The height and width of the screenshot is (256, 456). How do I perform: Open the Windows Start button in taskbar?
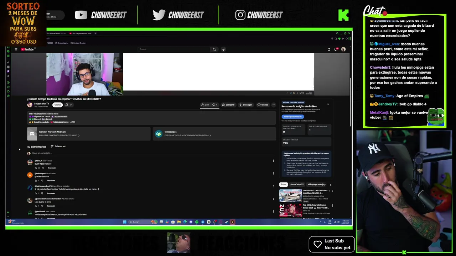click(125, 222)
